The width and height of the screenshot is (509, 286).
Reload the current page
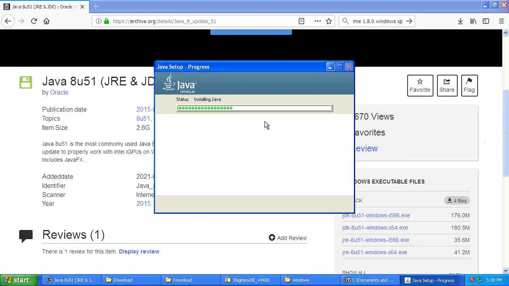34,21
